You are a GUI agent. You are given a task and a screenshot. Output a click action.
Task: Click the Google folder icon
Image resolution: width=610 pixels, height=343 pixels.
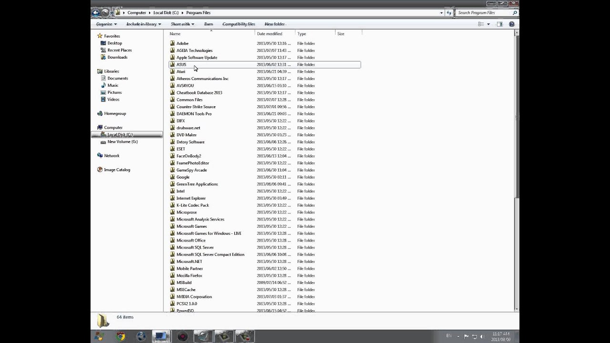173,177
